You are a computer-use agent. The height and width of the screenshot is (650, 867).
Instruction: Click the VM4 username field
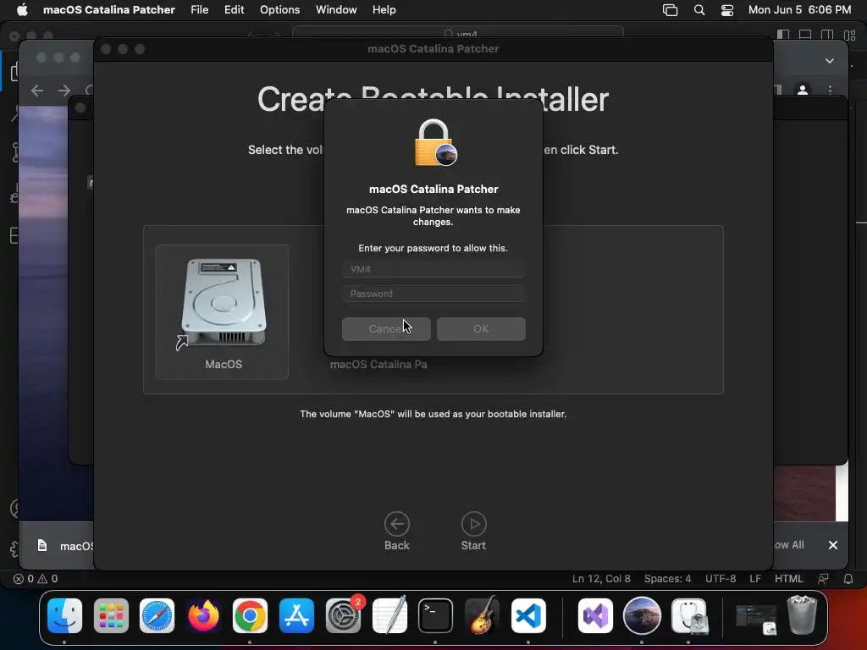click(x=433, y=269)
